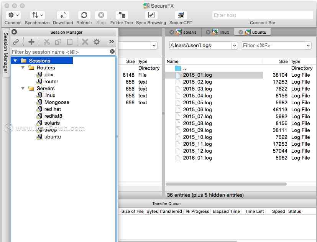This screenshot has width=317, height=242.
Task: Click the Enter host field
Action: pyautogui.click(x=263, y=15)
